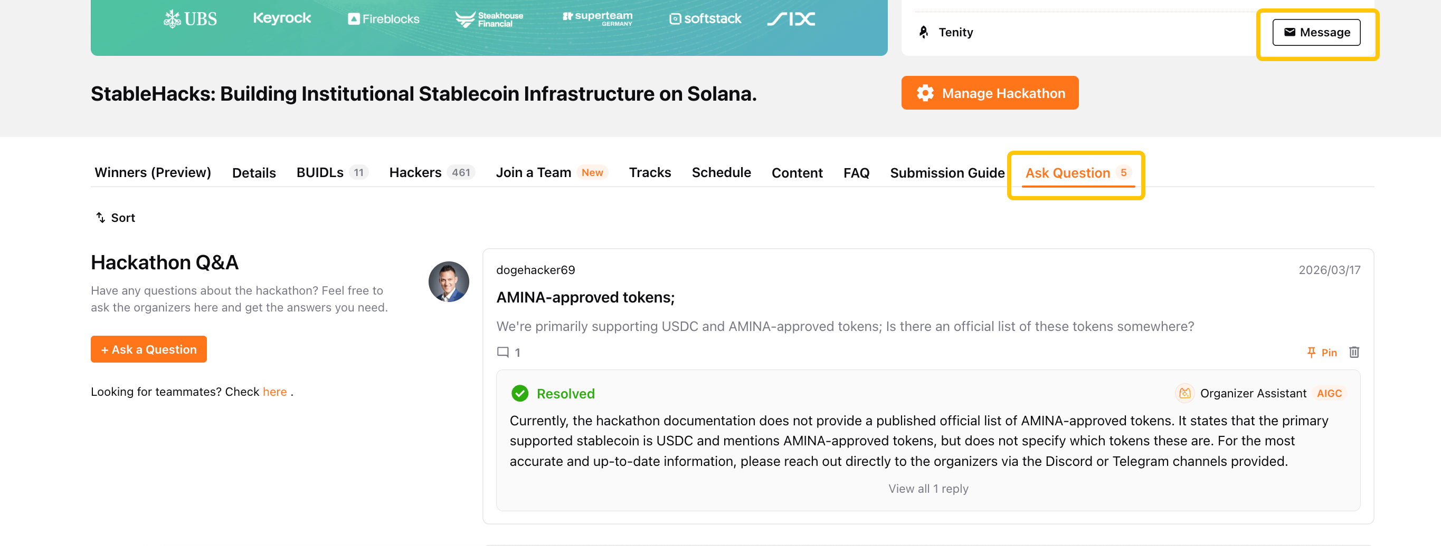Click the trash delete icon on question
This screenshot has height=546, width=1441.
1354,352
